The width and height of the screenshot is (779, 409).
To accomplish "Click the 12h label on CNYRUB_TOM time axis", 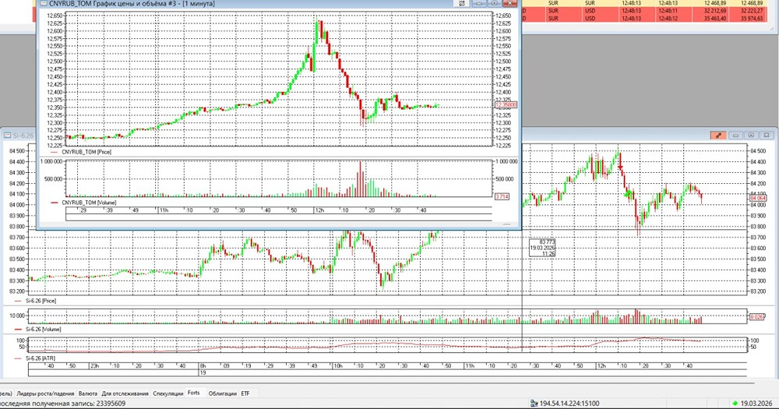I will point(319,210).
